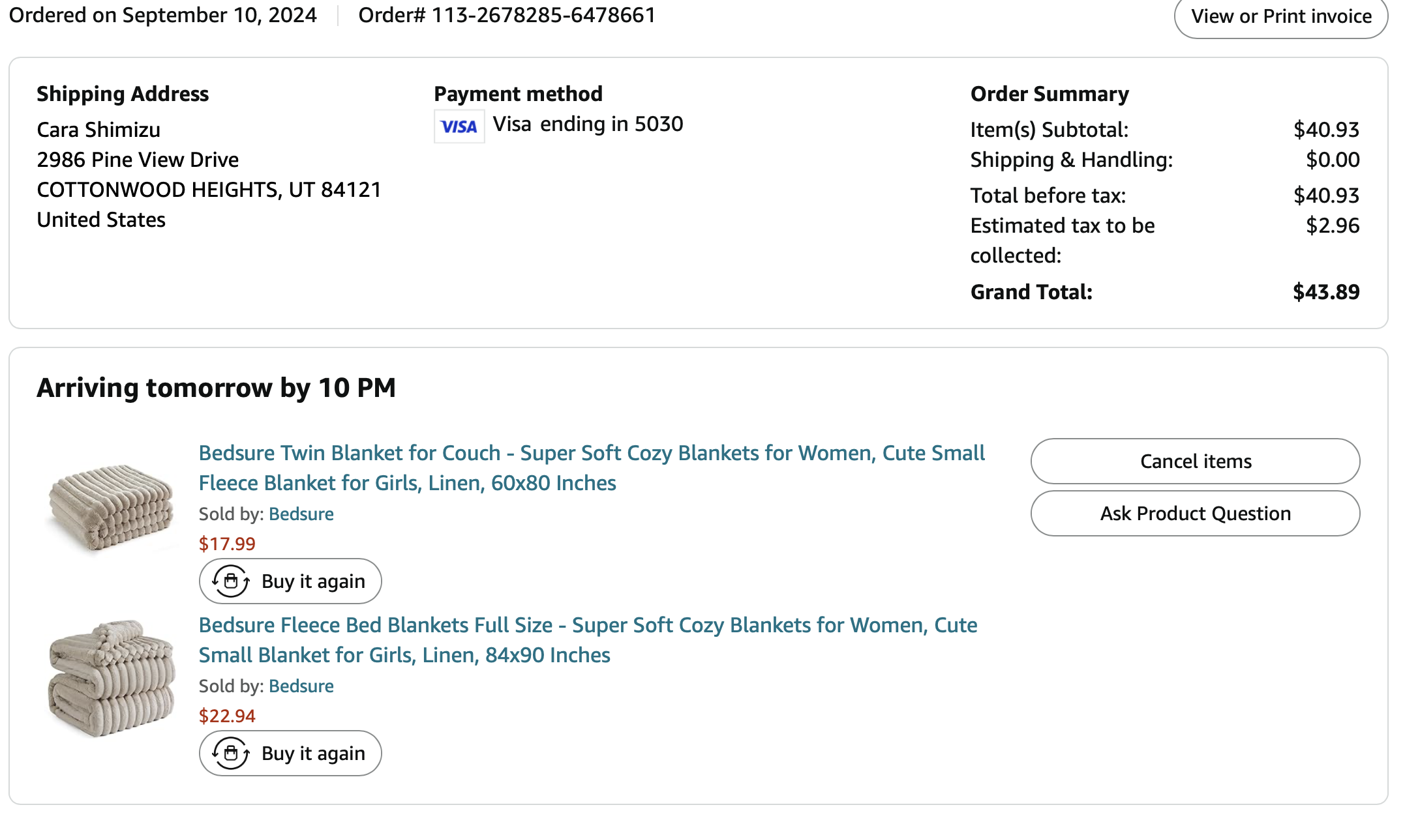Click Buy it again label under $17.99 item
Image resolution: width=1405 pixels, height=820 pixels.
point(313,581)
